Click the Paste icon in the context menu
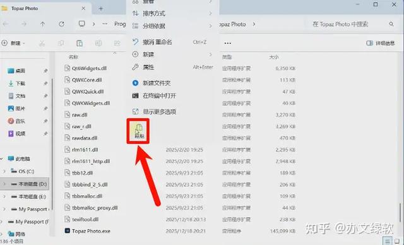404x245 pixels. [x=139, y=131]
